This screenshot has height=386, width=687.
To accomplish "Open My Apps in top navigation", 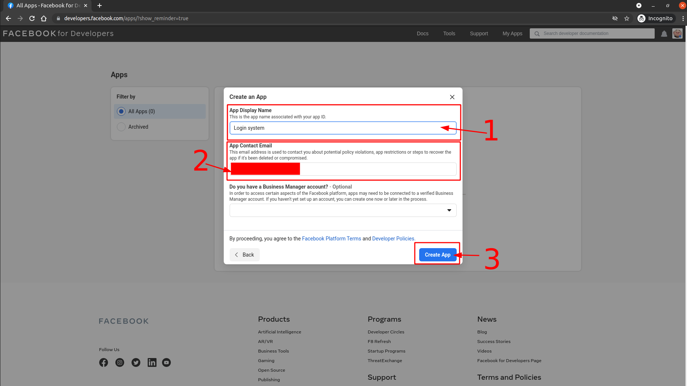I will [x=512, y=33].
